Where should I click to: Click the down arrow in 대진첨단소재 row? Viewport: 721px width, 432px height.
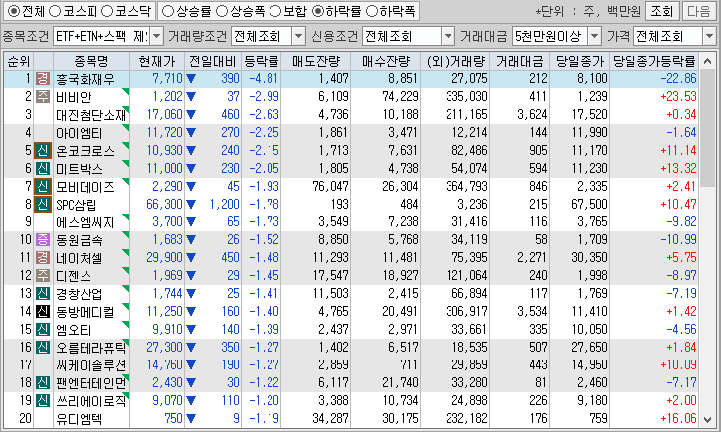[x=190, y=115]
